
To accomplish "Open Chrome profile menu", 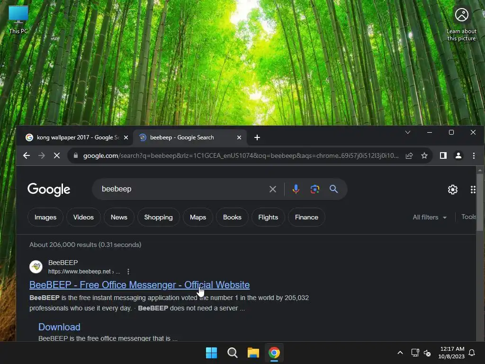I will pos(458,155).
